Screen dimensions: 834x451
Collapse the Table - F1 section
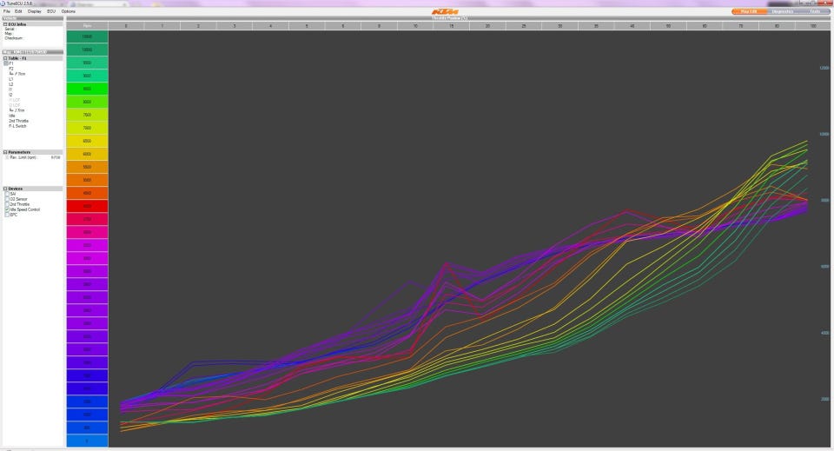coord(5,58)
